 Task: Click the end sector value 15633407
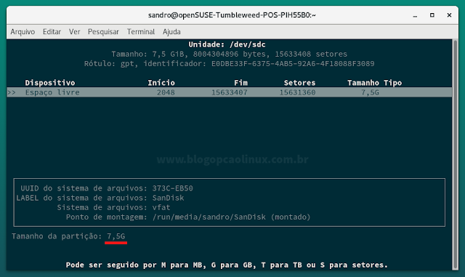(x=230, y=92)
